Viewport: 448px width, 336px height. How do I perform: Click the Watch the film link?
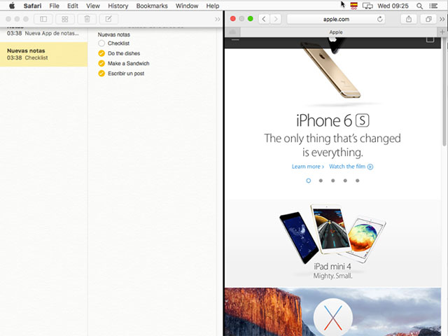tap(351, 167)
